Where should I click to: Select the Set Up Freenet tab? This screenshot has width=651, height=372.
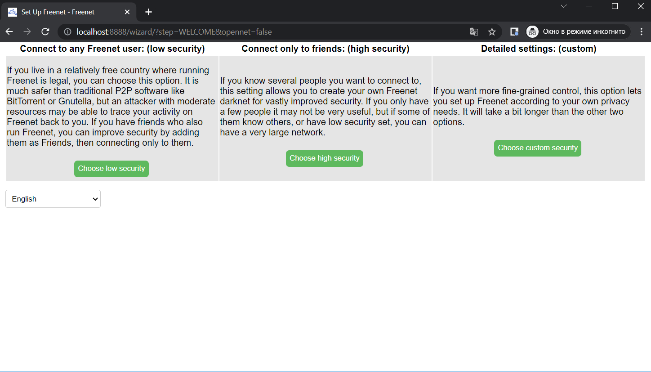click(70, 12)
